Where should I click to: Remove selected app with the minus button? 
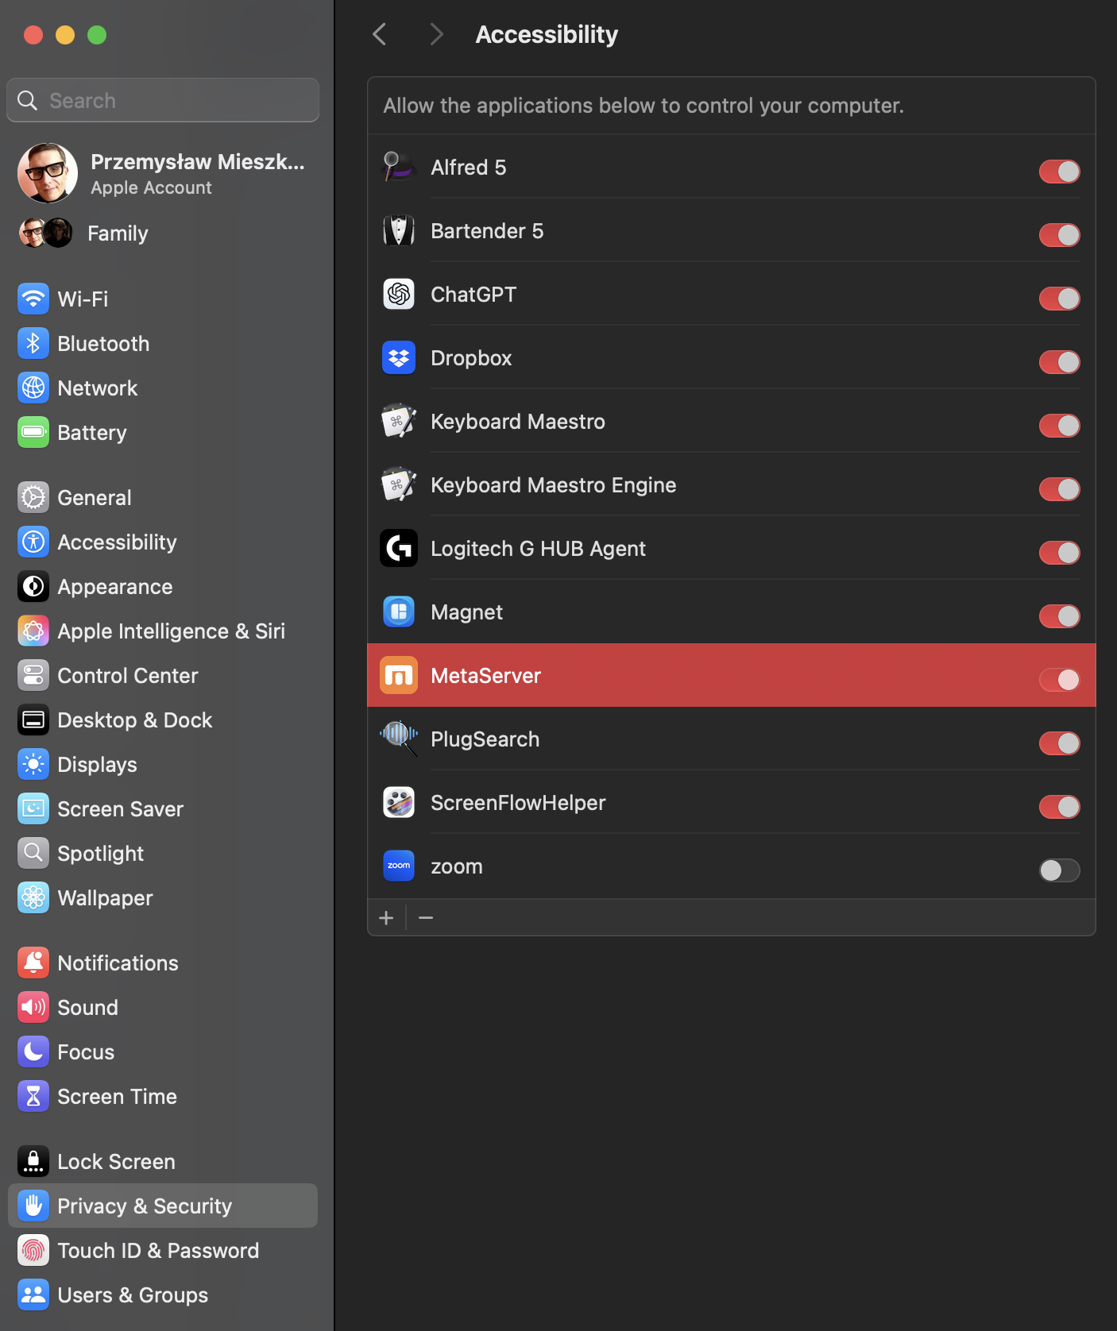pos(426,918)
